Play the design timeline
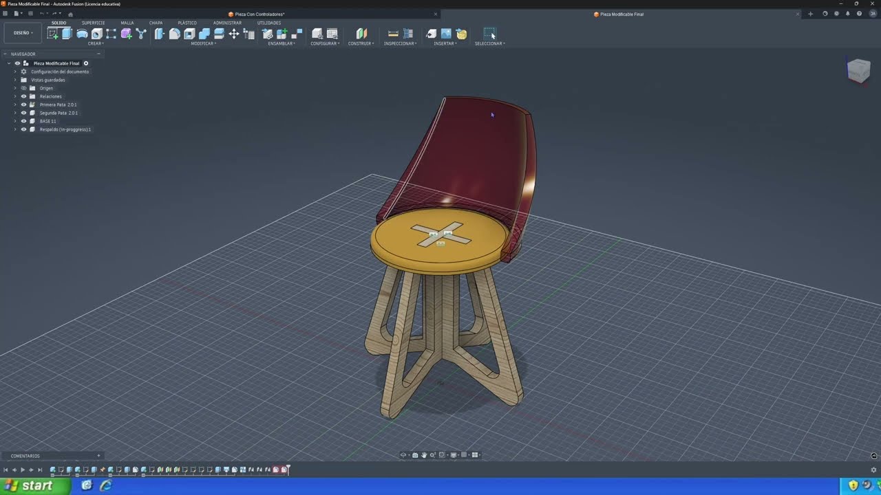This screenshot has height=495, width=881. pos(22,470)
